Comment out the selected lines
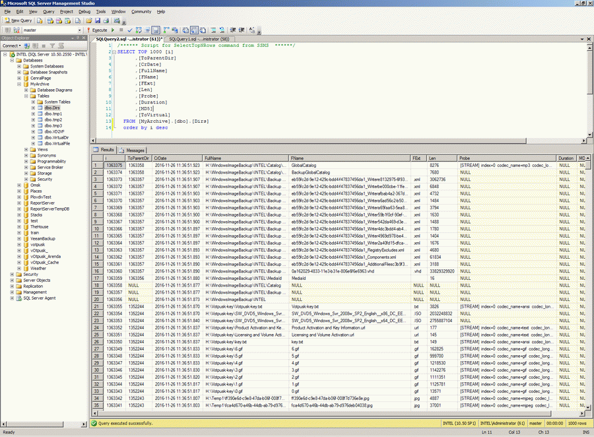This screenshot has height=437, width=594. (213, 30)
